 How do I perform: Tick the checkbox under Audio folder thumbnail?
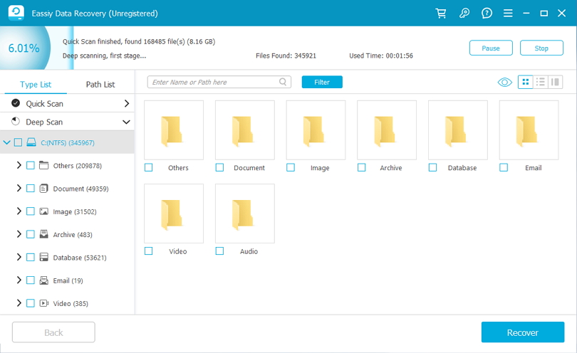(219, 251)
